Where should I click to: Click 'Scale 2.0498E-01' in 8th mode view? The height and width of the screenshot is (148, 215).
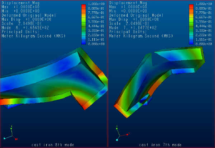coord(21,23)
